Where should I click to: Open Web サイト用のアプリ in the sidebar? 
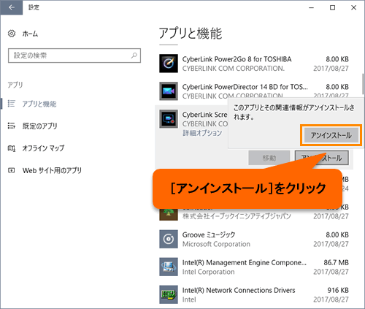pos(52,170)
